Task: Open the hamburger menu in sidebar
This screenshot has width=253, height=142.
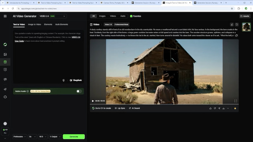Action: click(x=5, y=16)
